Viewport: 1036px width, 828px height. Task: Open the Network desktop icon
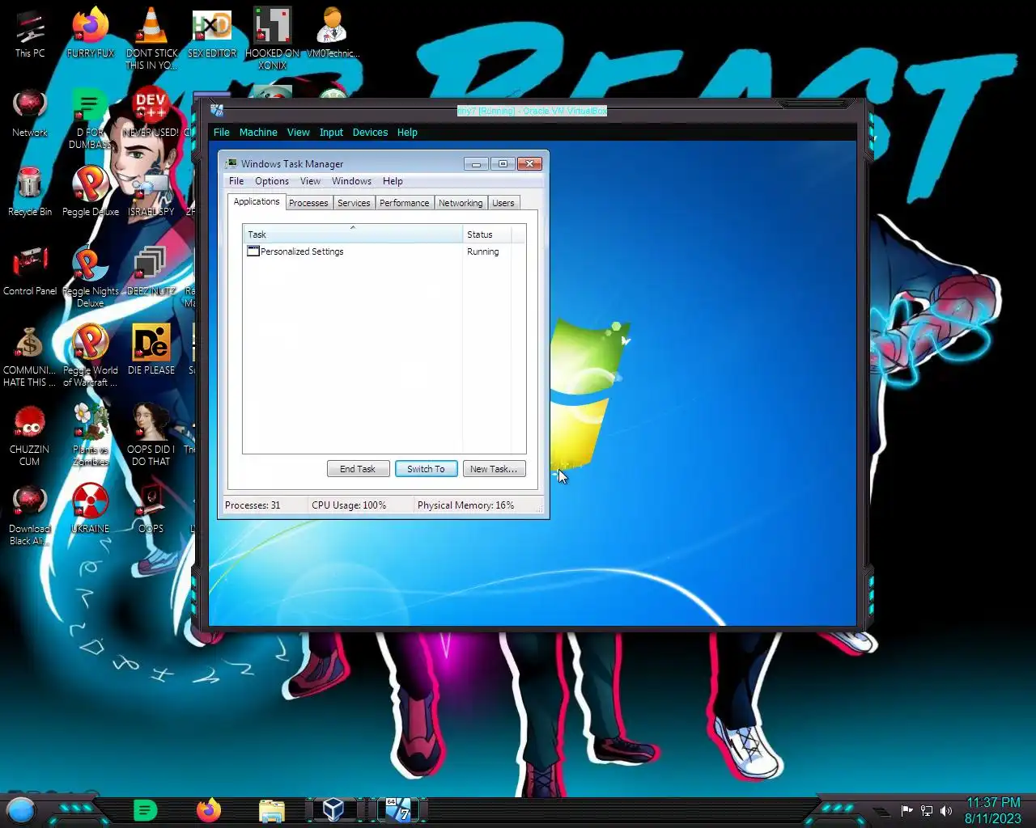[30, 112]
